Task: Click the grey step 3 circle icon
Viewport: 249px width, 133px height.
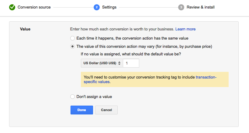Action: coord(181,7)
